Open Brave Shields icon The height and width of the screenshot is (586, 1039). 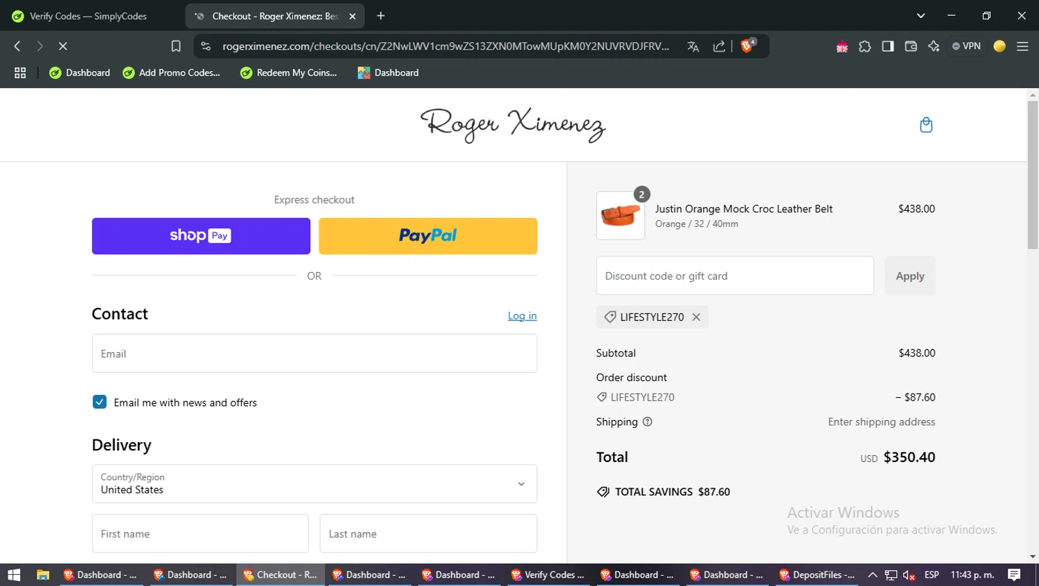tap(747, 46)
